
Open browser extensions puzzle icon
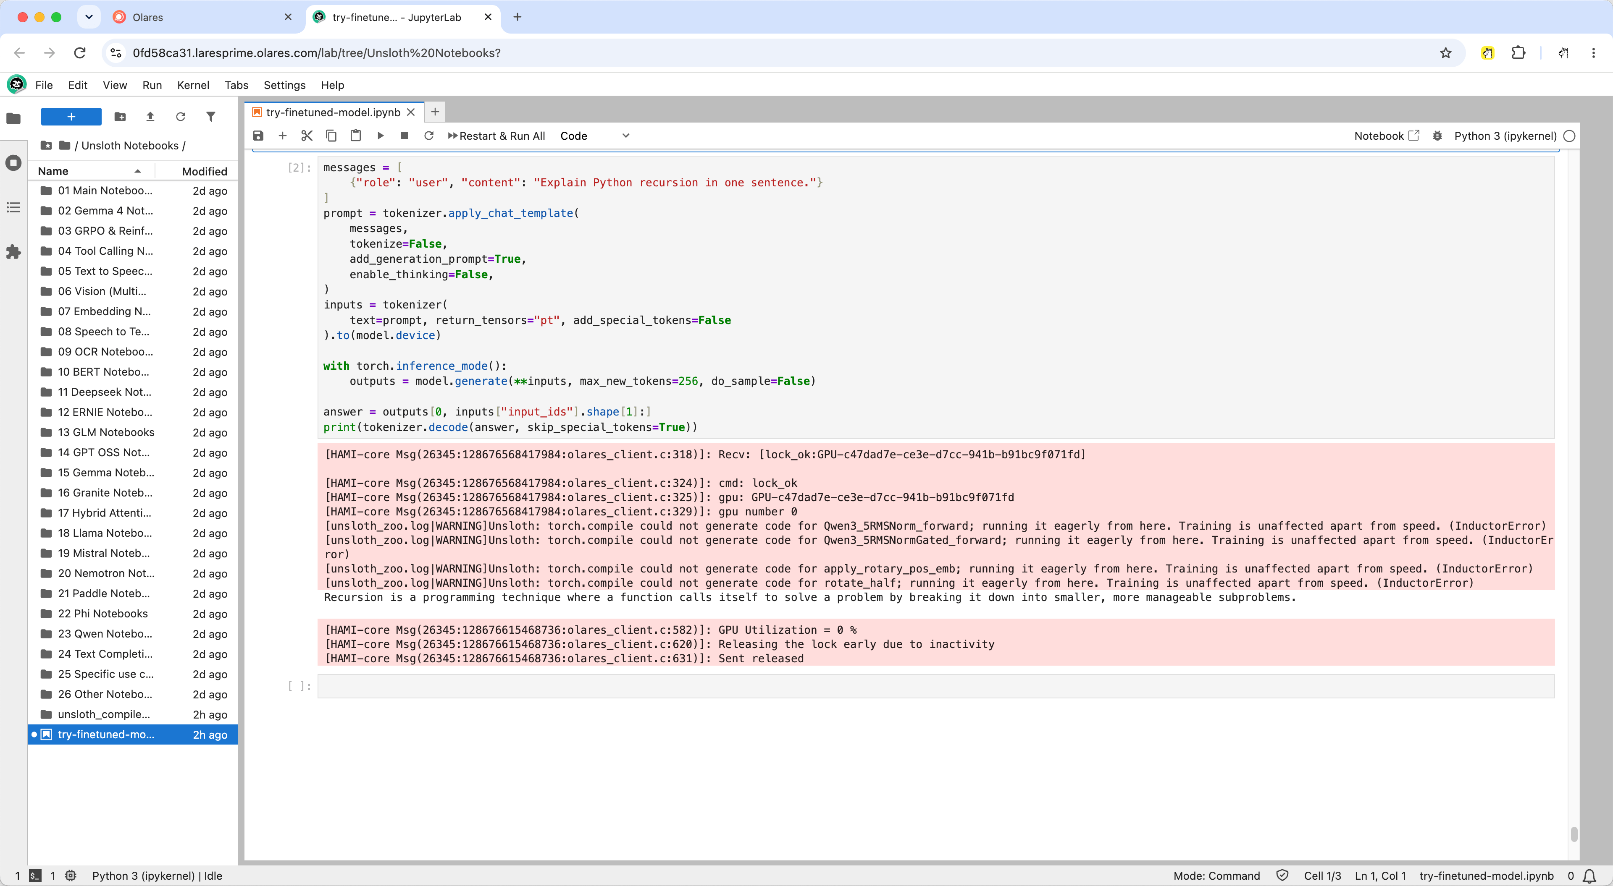click(x=1518, y=53)
